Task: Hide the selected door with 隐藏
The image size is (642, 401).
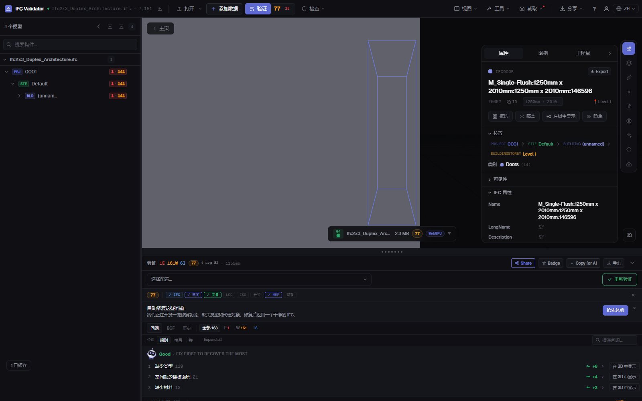Action: tap(594, 116)
